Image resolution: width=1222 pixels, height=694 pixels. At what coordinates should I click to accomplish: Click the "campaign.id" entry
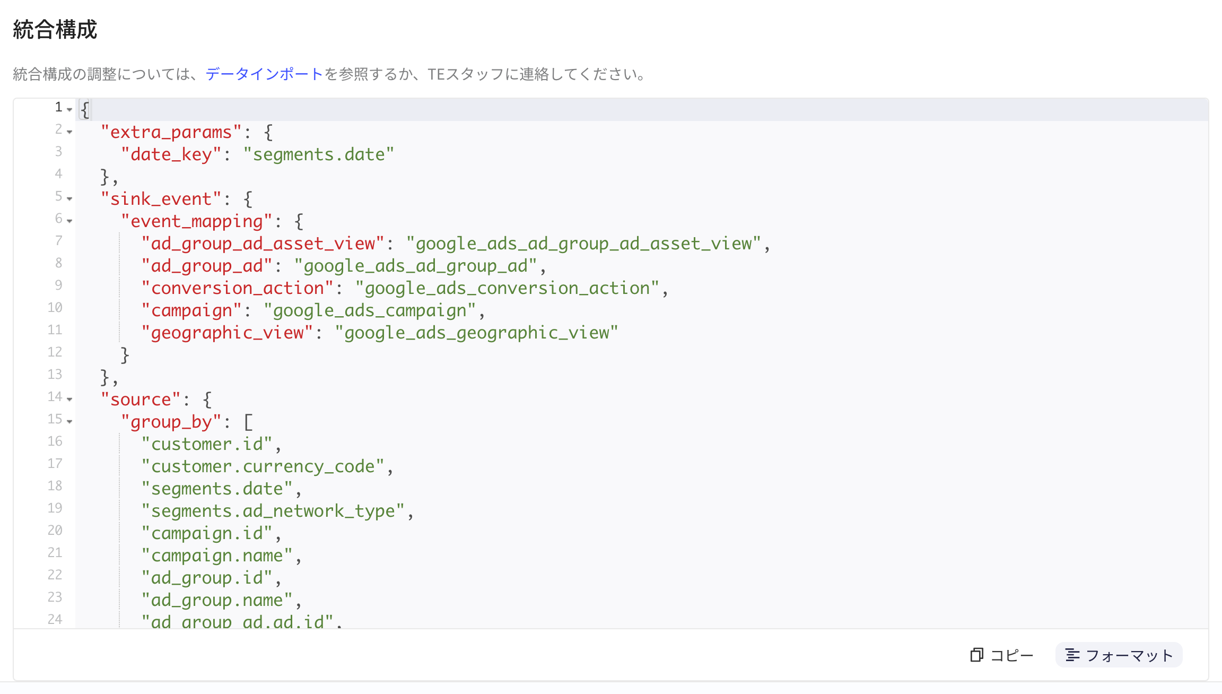[207, 533]
